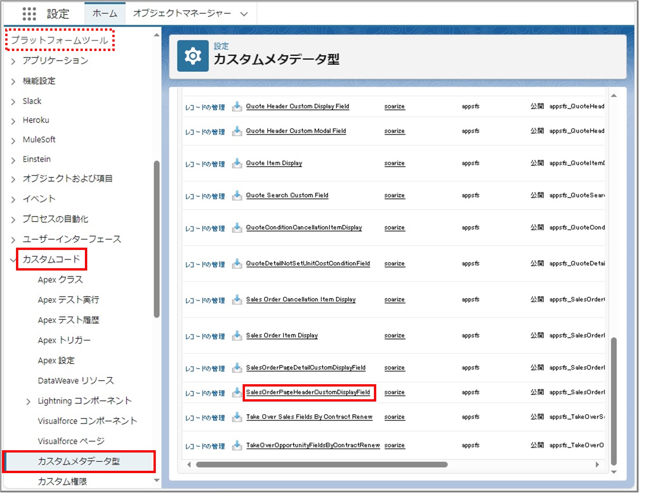
Task: Expand ユーザーインターフェース section
Action: coord(13,240)
